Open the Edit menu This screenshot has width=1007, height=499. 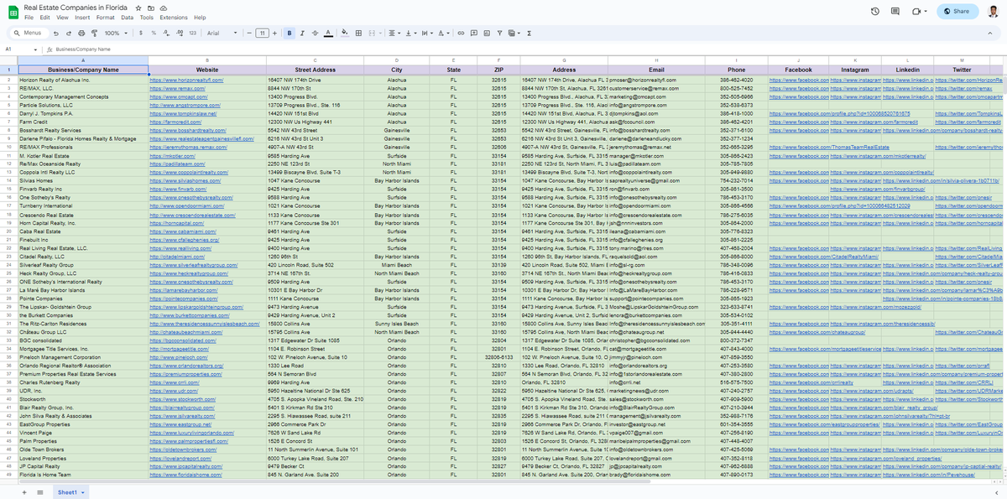click(45, 18)
